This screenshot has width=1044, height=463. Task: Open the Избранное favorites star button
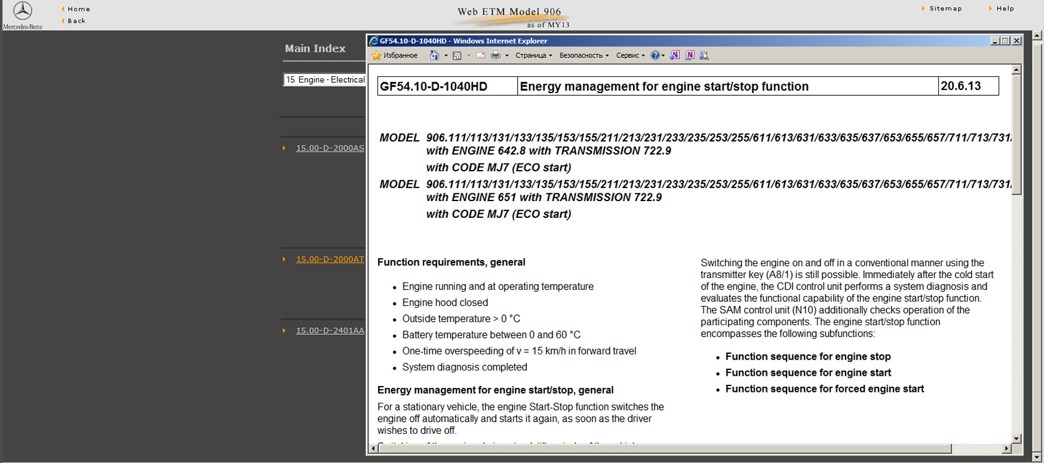tap(395, 55)
